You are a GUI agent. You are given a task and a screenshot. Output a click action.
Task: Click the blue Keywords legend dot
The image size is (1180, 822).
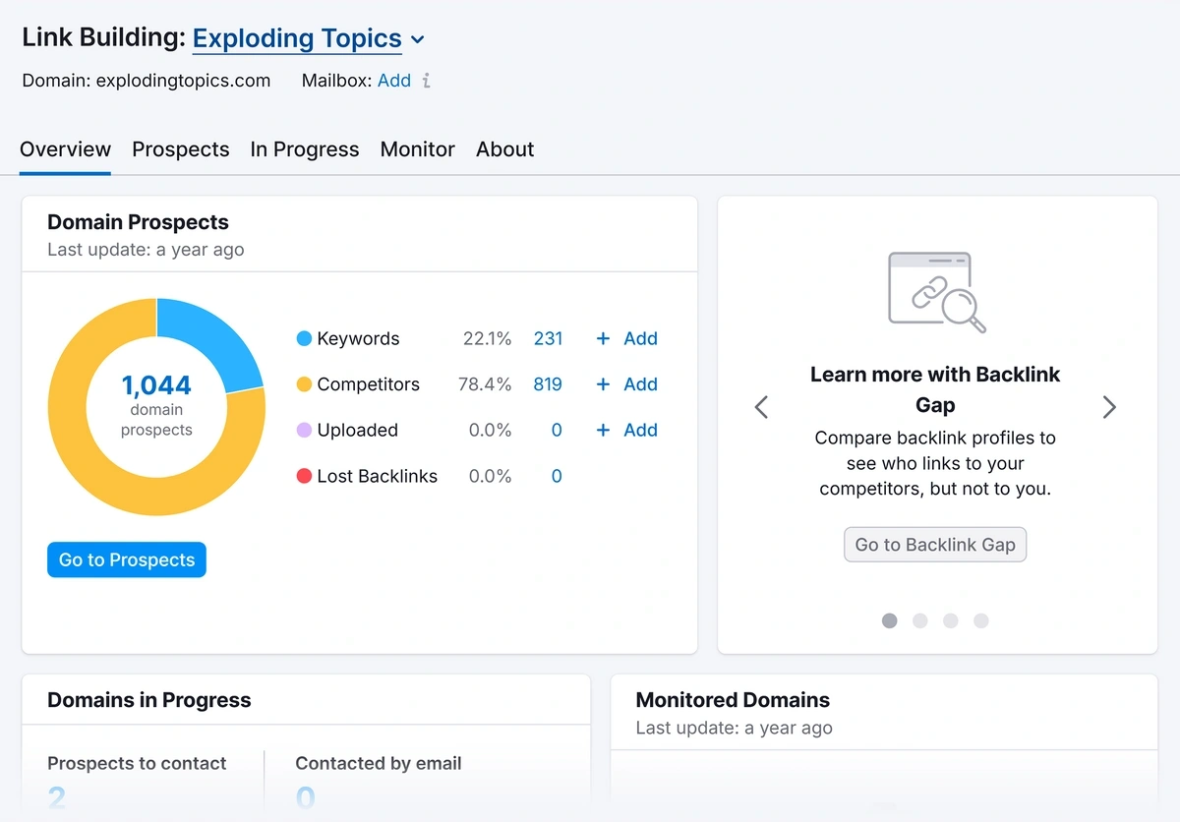304,338
